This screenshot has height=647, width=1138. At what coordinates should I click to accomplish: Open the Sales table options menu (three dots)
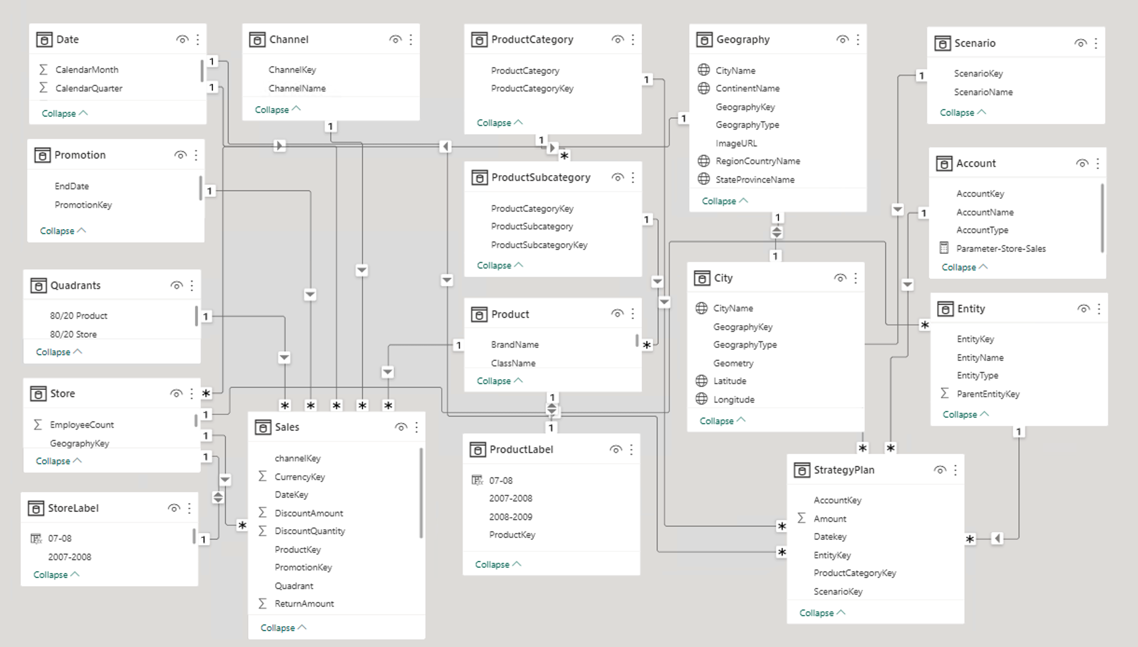click(416, 427)
